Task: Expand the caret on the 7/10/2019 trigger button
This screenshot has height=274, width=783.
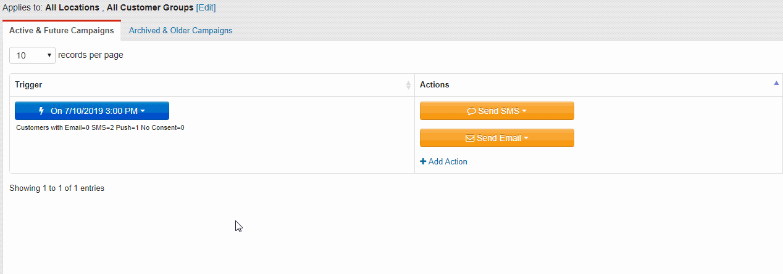Action: click(x=143, y=111)
